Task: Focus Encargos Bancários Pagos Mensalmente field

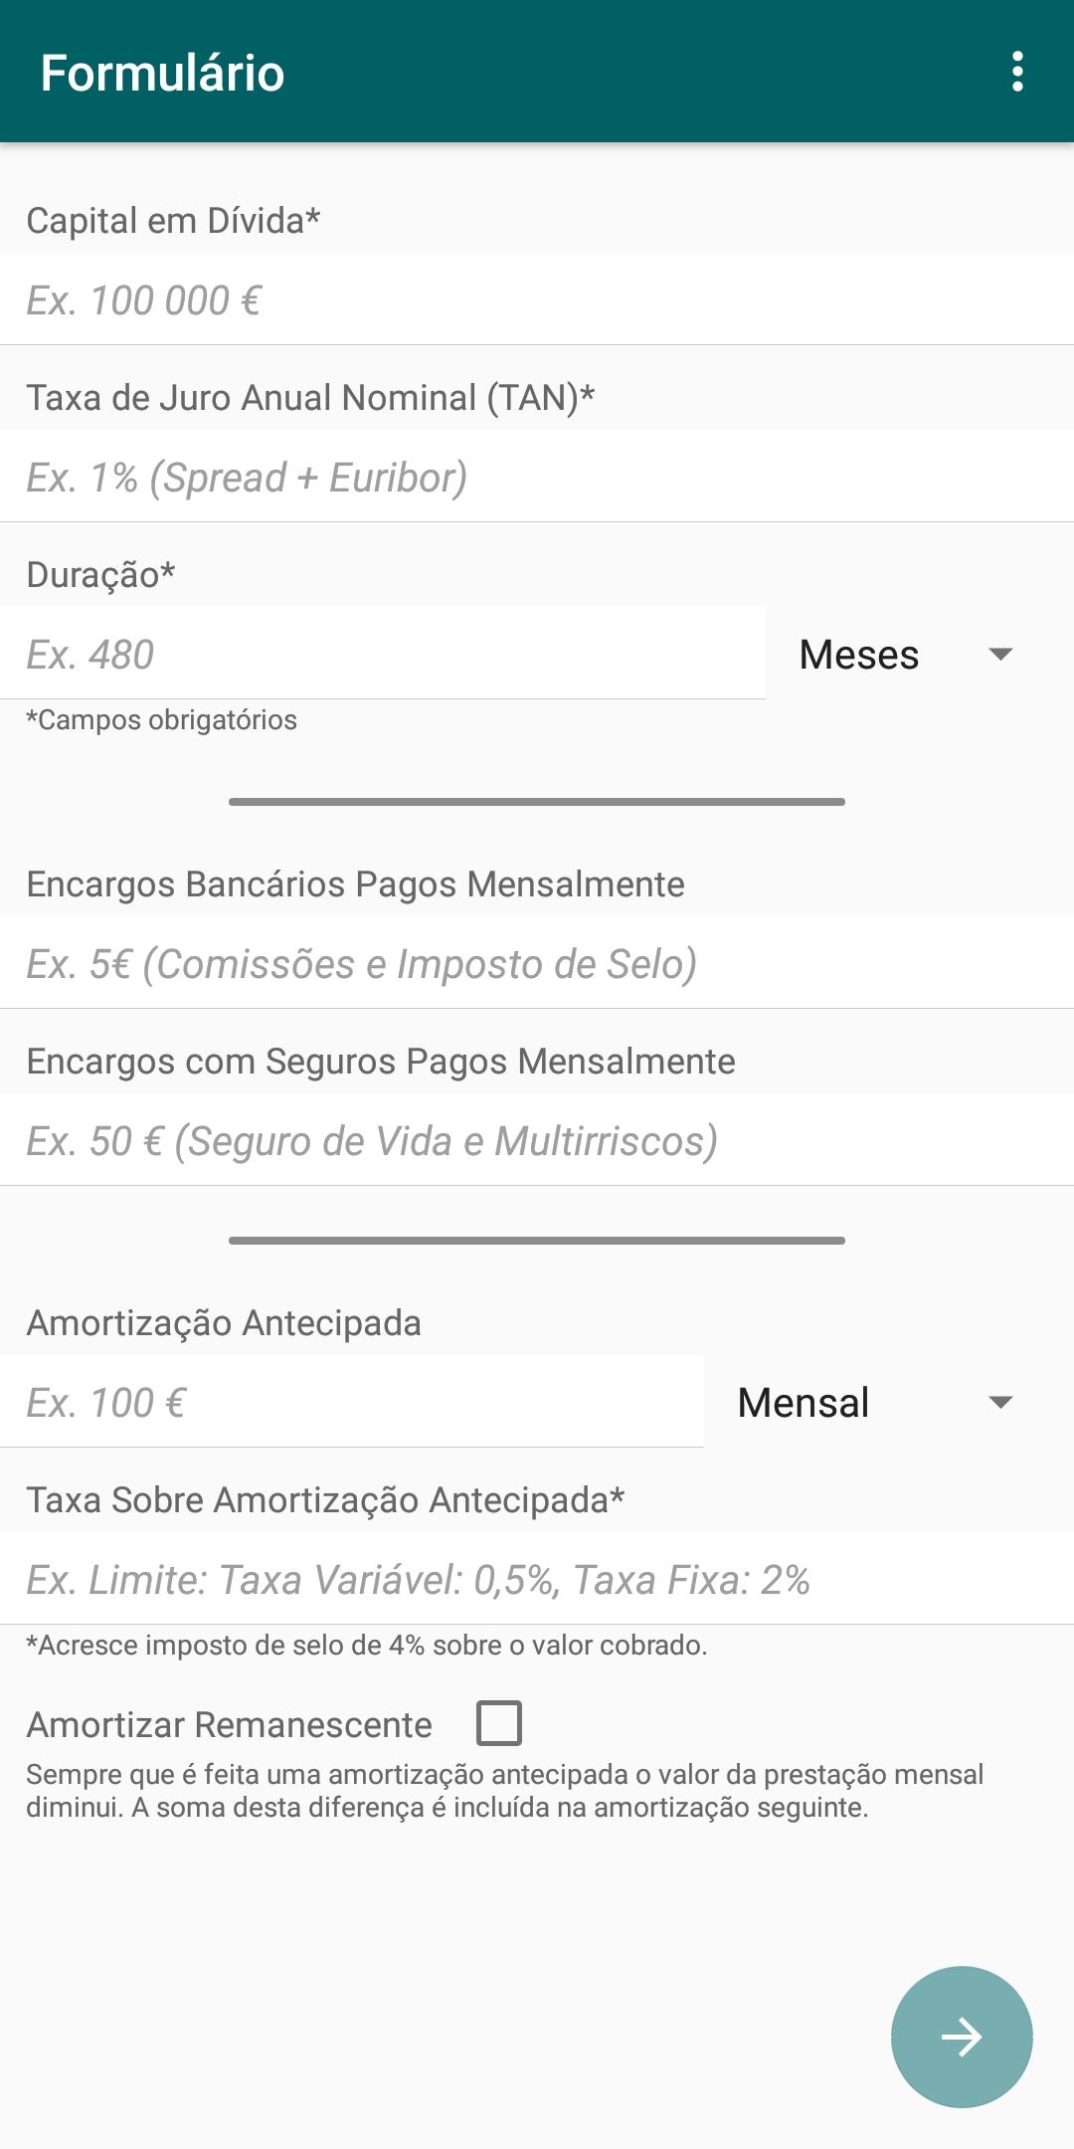Action: (537, 964)
